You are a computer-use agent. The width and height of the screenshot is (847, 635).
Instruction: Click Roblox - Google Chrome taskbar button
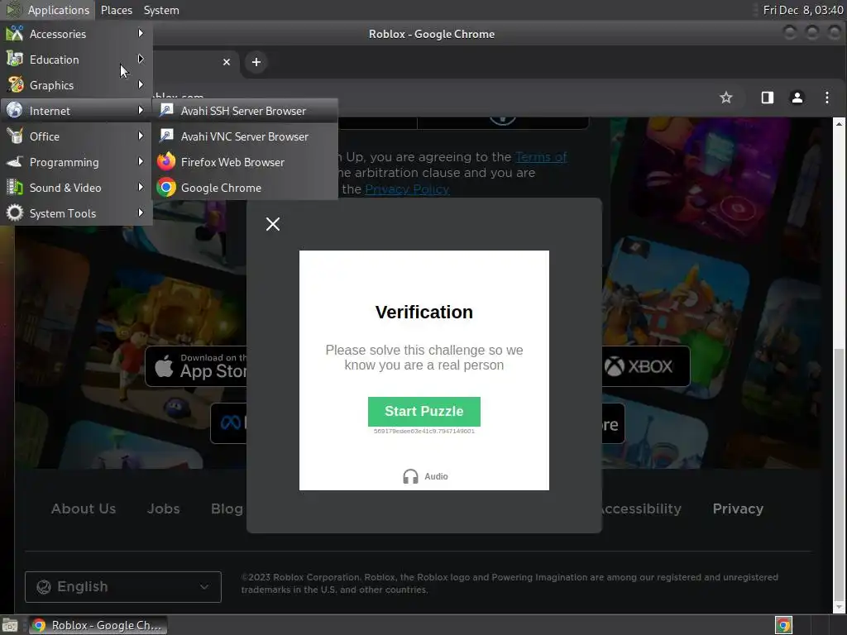(98, 625)
